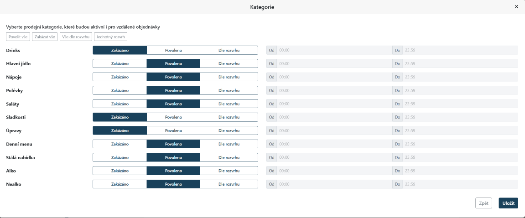Go back using the Zpět button
The width and height of the screenshot is (525, 218).
[483, 203]
